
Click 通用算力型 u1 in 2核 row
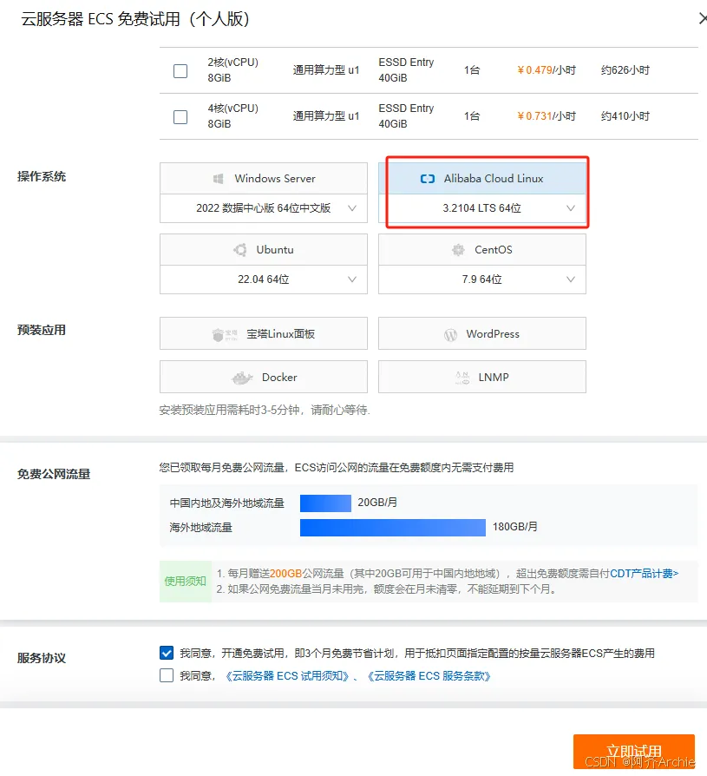pyautogui.click(x=326, y=70)
